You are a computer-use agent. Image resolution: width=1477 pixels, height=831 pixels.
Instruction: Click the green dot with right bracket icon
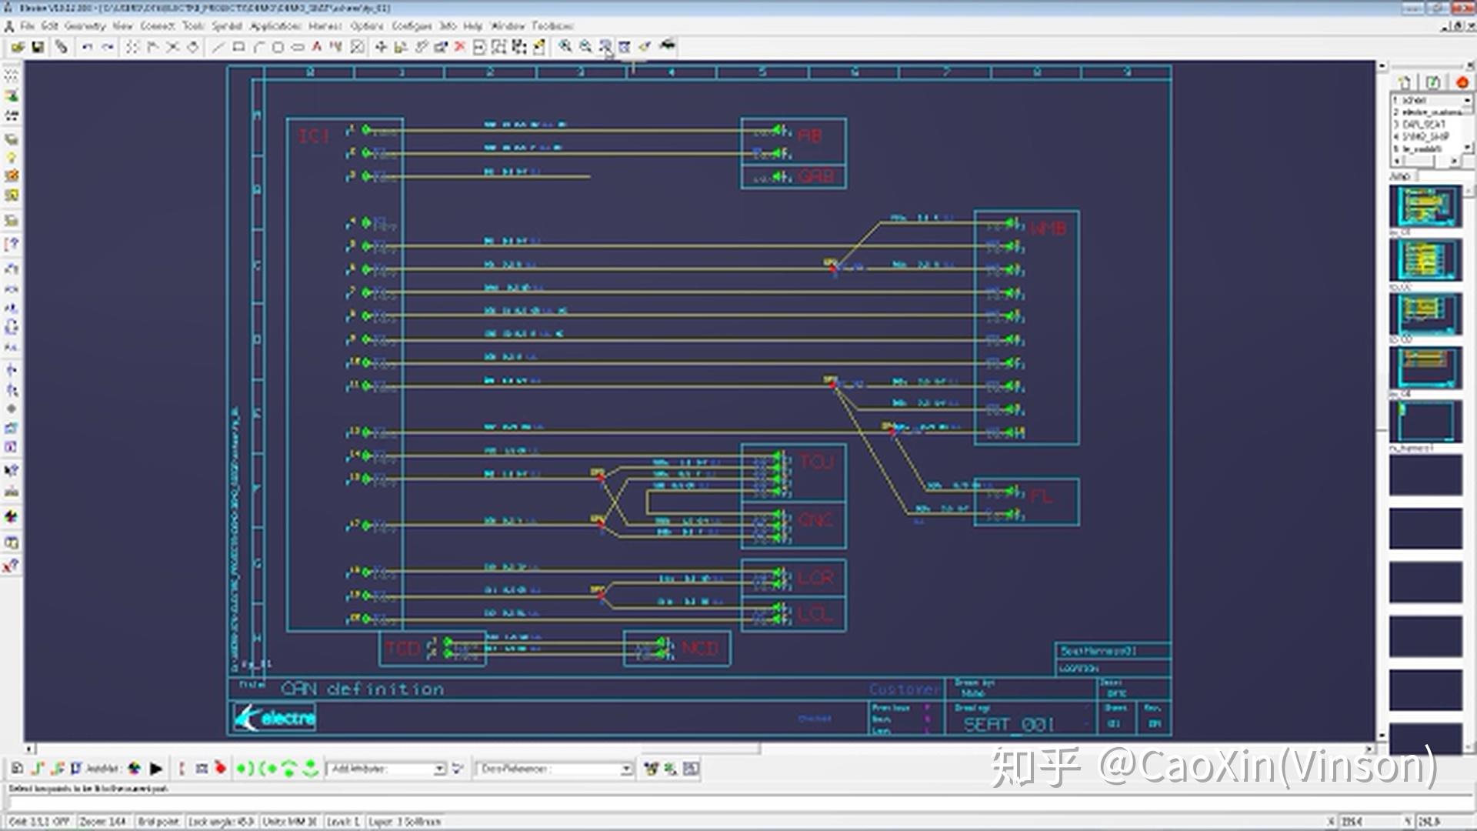click(245, 769)
